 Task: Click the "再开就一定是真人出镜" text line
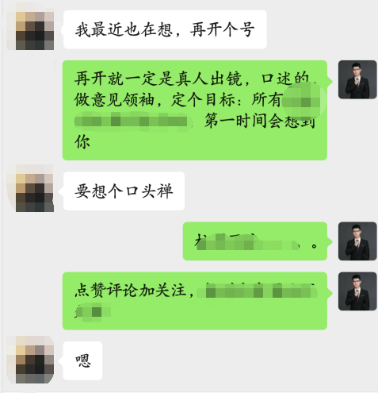(158, 79)
